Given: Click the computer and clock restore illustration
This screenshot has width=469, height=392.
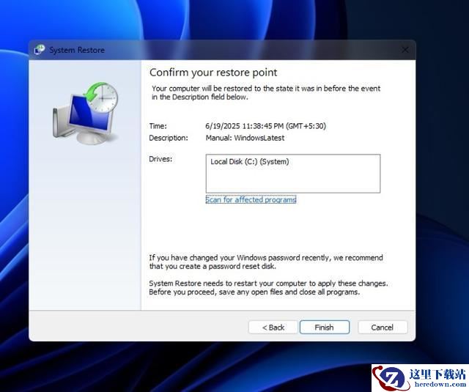Looking at the screenshot, I should point(86,114).
